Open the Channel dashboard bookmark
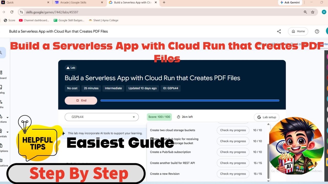This screenshot has width=328, height=184. [x=34, y=20]
